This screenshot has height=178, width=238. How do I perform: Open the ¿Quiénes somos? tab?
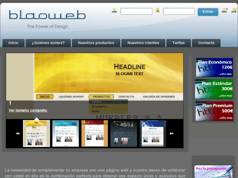[x=48, y=43]
